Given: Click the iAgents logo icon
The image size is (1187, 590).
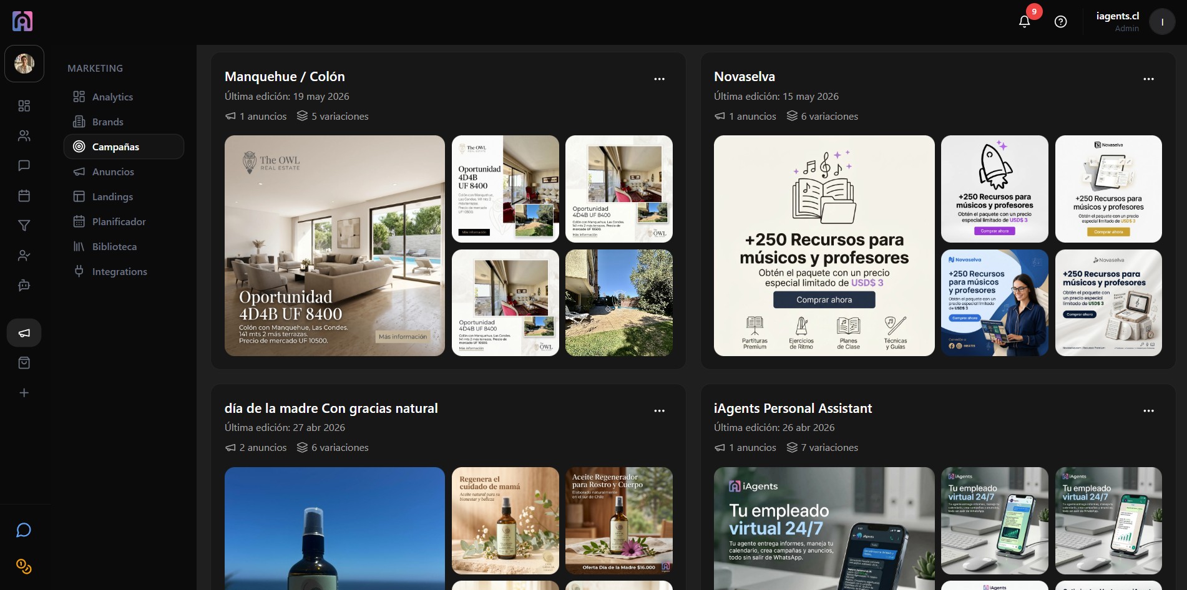Looking at the screenshot, I should (22, 21).
